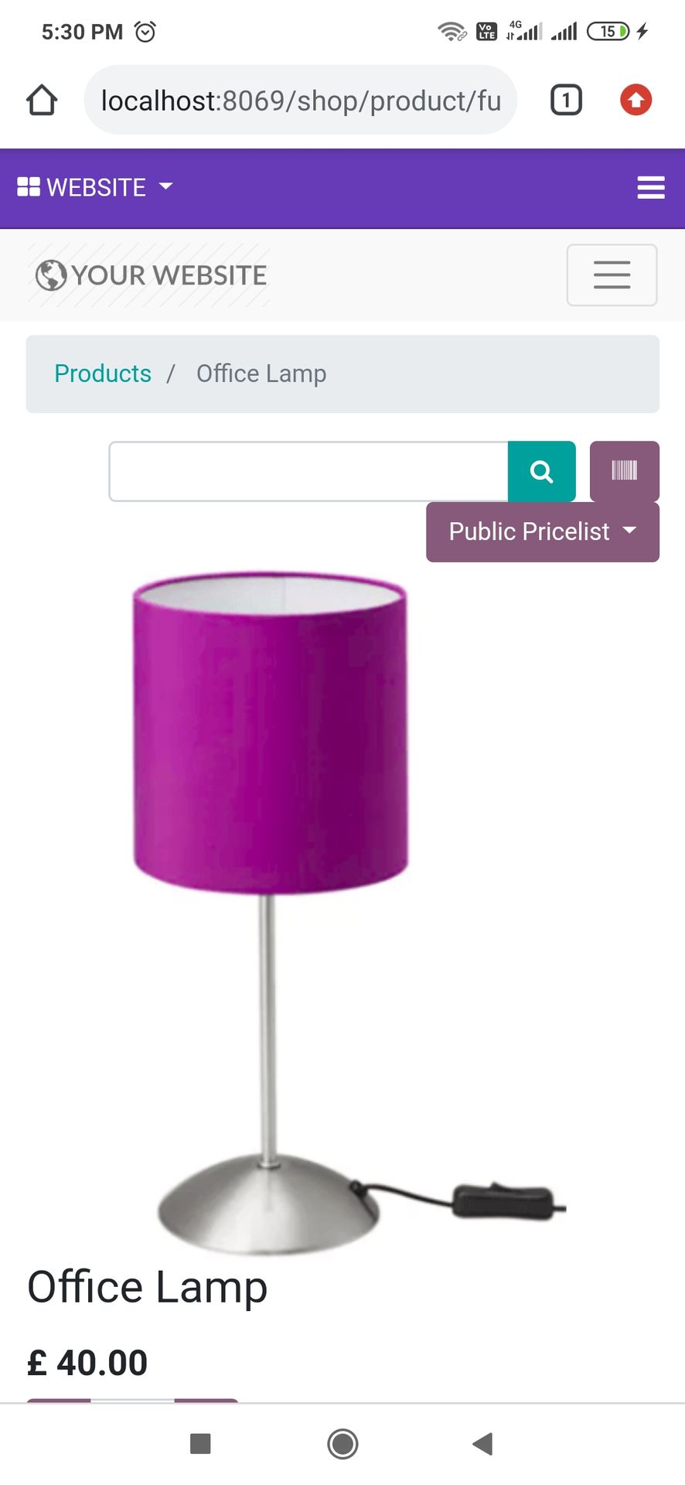This screenshot has width=685, height=1485.
Task: Click the teal magnifier search button
Action: click(x=542, y=471)
